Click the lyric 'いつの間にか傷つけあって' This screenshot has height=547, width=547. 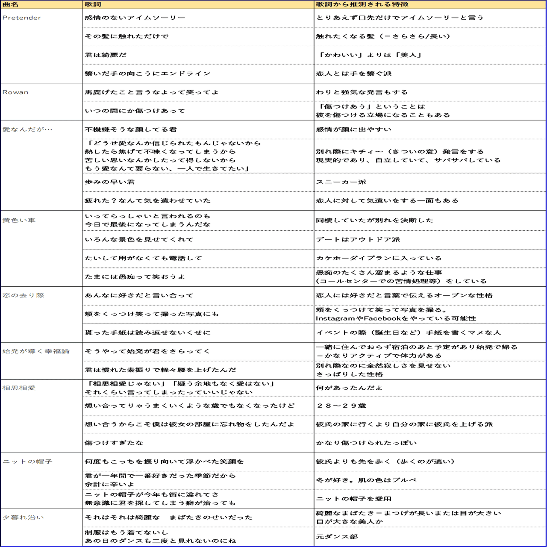point(198,111)
